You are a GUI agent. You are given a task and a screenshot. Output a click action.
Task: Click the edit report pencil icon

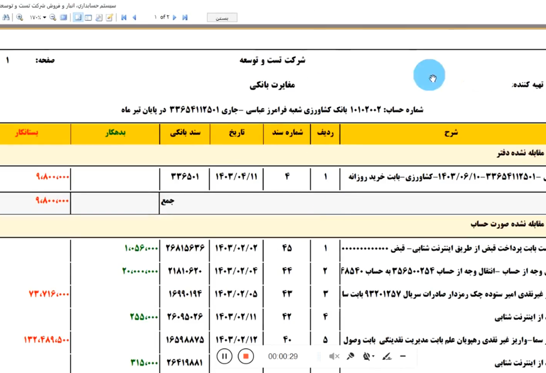[x=110, y=17]
